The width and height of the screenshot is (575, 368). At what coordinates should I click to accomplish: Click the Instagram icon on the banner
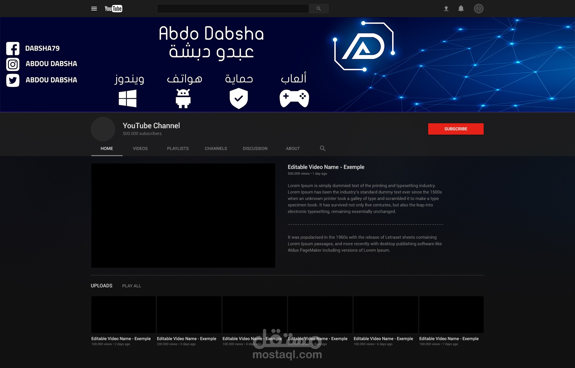[x=13, y=64]
